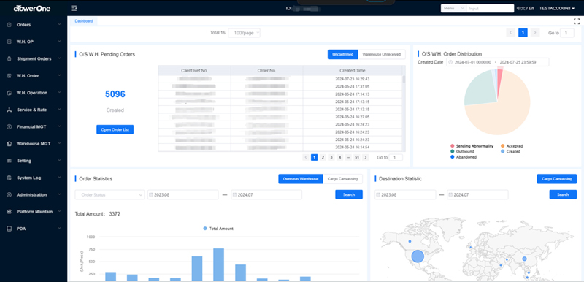
Task: Click the W.H. Order sidebar icon
Action: tap(9, 76)
